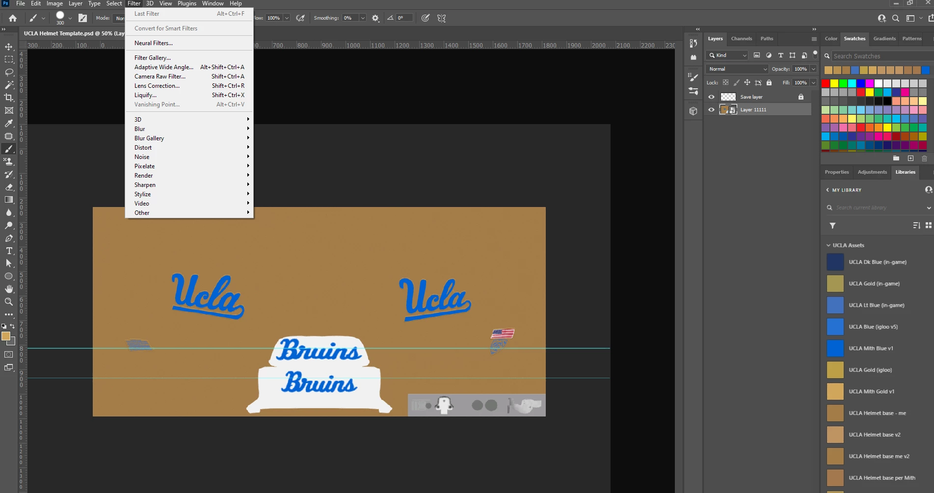
Task: Open the layer Kind filter dropdown
Action: (727, 55)
